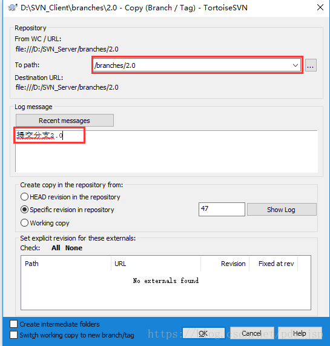The width and height of the screenshot is (330, 346).
Task: Open Help for this dialog
Action: [x=300, y=333]
